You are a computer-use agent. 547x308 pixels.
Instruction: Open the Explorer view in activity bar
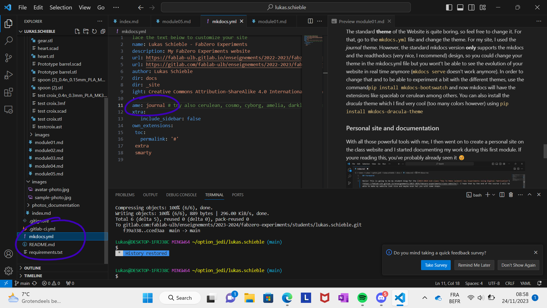pyautogui.click(x=9, y=24)
